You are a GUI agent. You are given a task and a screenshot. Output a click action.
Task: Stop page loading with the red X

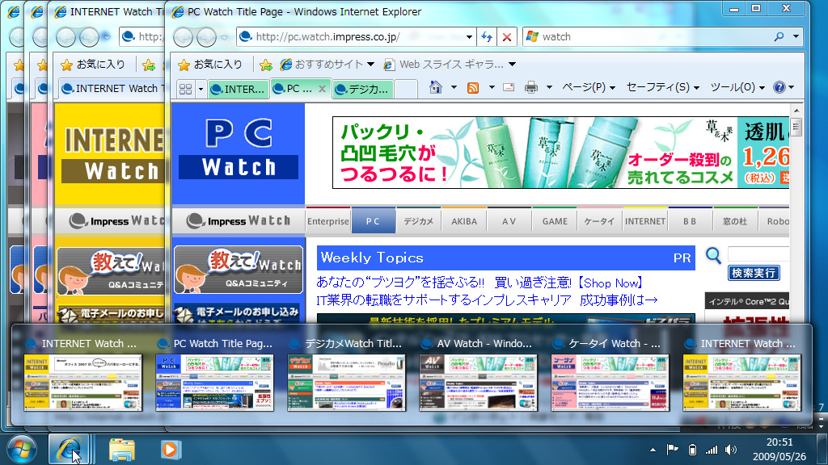click(507, 37)
